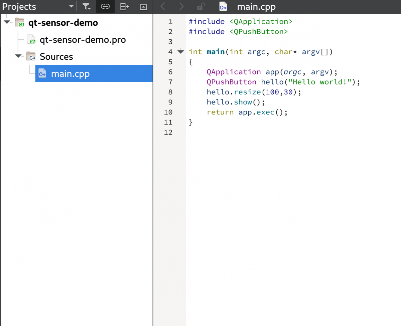Select main.cpp in project tree
The image size is (401, 326).
pyautogui.click(x=94, y=73)
